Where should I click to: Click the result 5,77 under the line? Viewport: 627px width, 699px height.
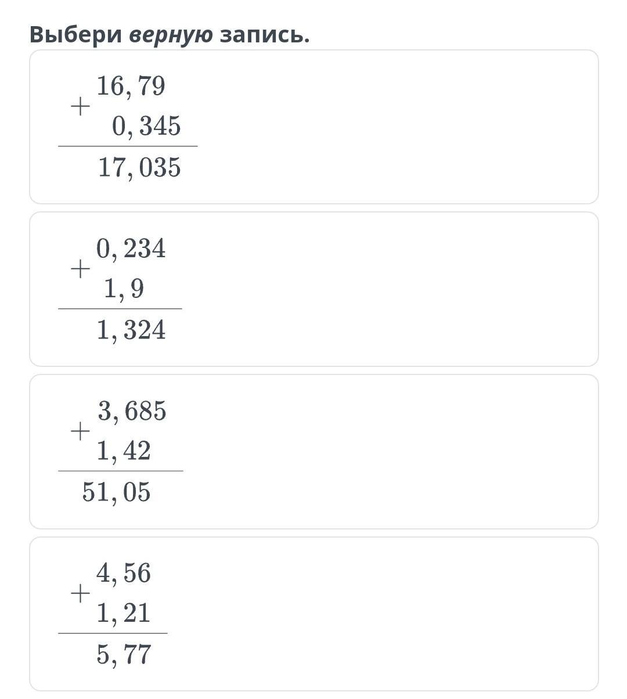[x=124, y=654]
